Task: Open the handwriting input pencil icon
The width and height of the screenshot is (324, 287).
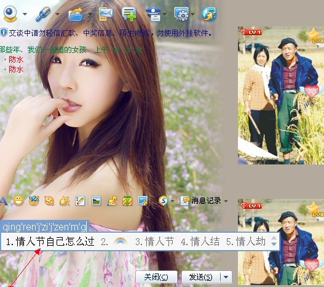Action: [80, 201]
